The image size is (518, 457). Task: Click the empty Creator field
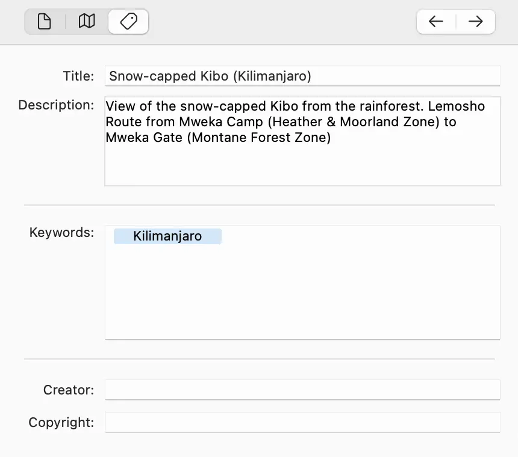click(301, 390)
